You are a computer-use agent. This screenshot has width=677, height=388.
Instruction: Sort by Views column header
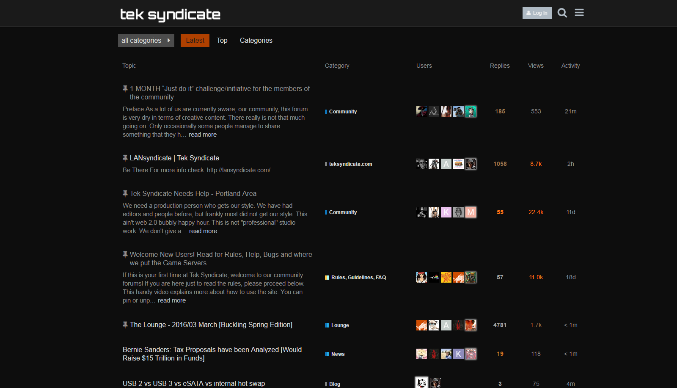(x=536, y=66)
